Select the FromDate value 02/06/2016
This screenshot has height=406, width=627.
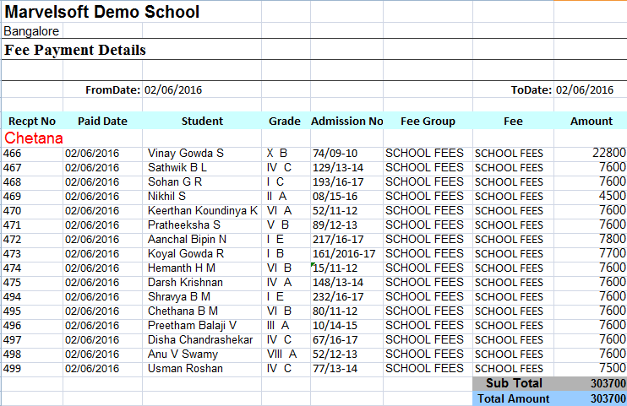pos(173,89)
